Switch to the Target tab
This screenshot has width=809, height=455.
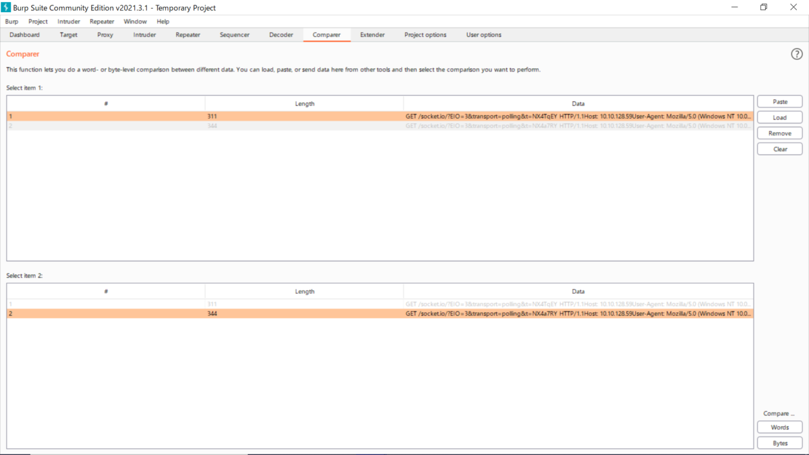(x=68, y=35)
